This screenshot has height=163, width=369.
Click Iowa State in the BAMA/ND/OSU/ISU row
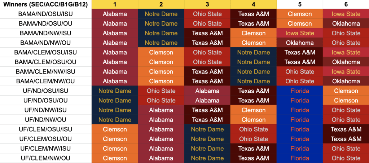[x=346, y=14]
